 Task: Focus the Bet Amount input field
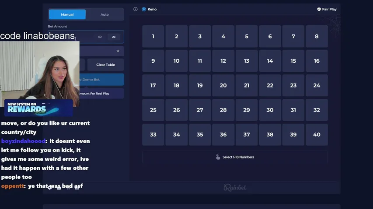click(86, 37)
